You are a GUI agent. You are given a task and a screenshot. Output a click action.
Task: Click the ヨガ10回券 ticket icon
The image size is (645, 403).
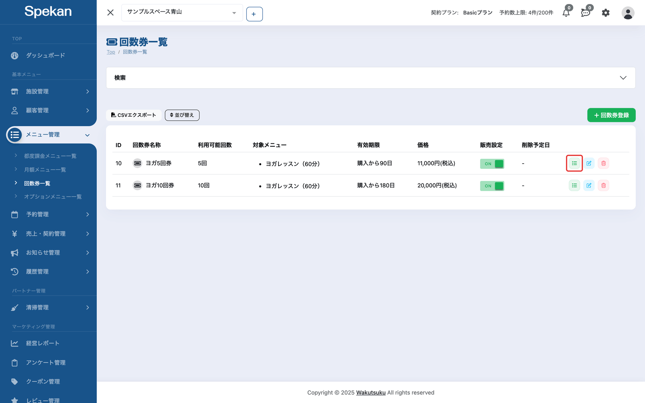pos(137,185)
